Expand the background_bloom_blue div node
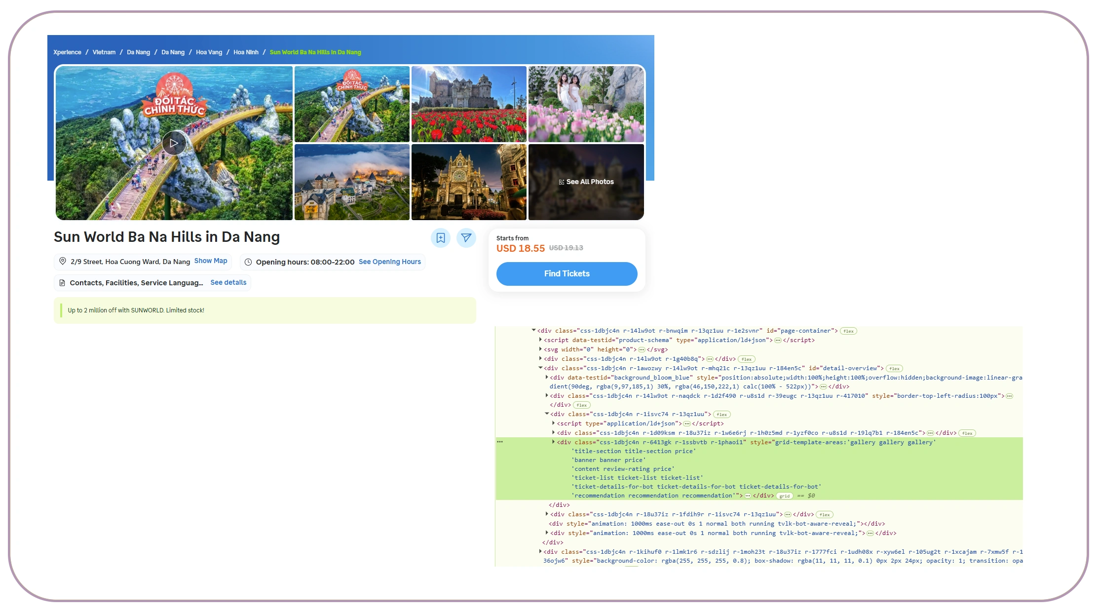The image size is (1097, 612). pos(547,377)
